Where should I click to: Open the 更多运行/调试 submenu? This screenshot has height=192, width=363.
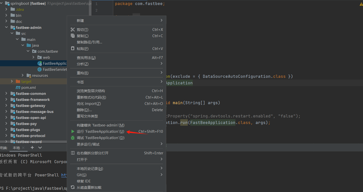[116, 144]
